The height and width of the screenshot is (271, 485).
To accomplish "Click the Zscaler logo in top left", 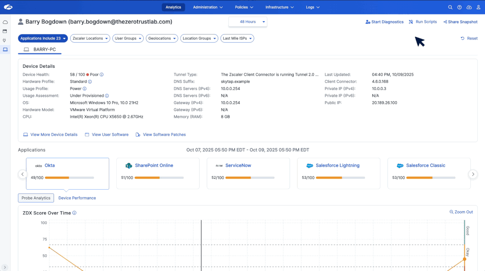I will [x=8, y=7].
